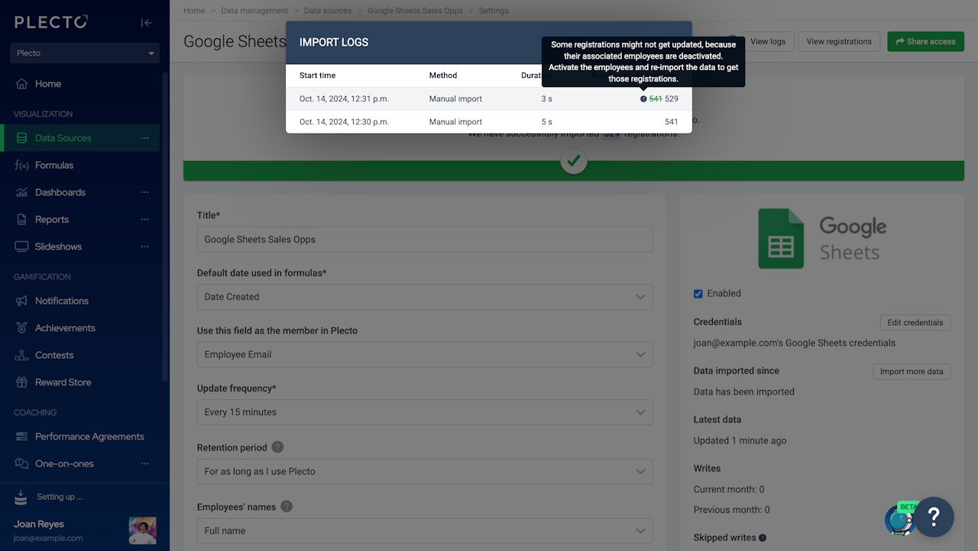This screenshot has height=551, width=978.
Task: Open the Data Sources three-dot menu
Action: pos(144,138)
